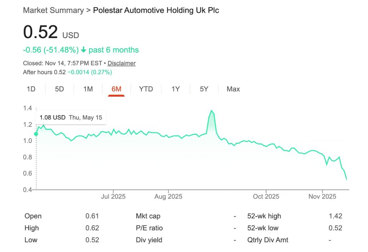The width and height of the screenshot is (368, 252).
Task: Click the price spike peak on chart
Action: (x=211, y=111)
